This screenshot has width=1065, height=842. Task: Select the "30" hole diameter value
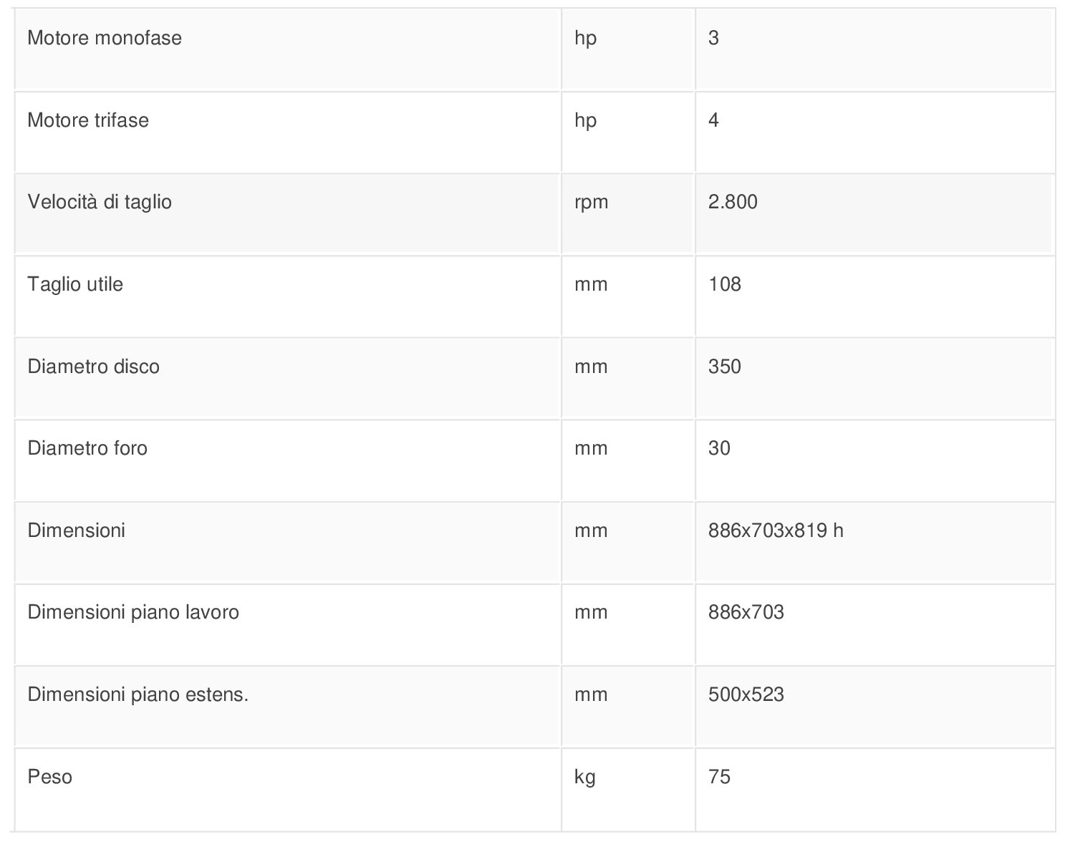click(x=719, y=448)
